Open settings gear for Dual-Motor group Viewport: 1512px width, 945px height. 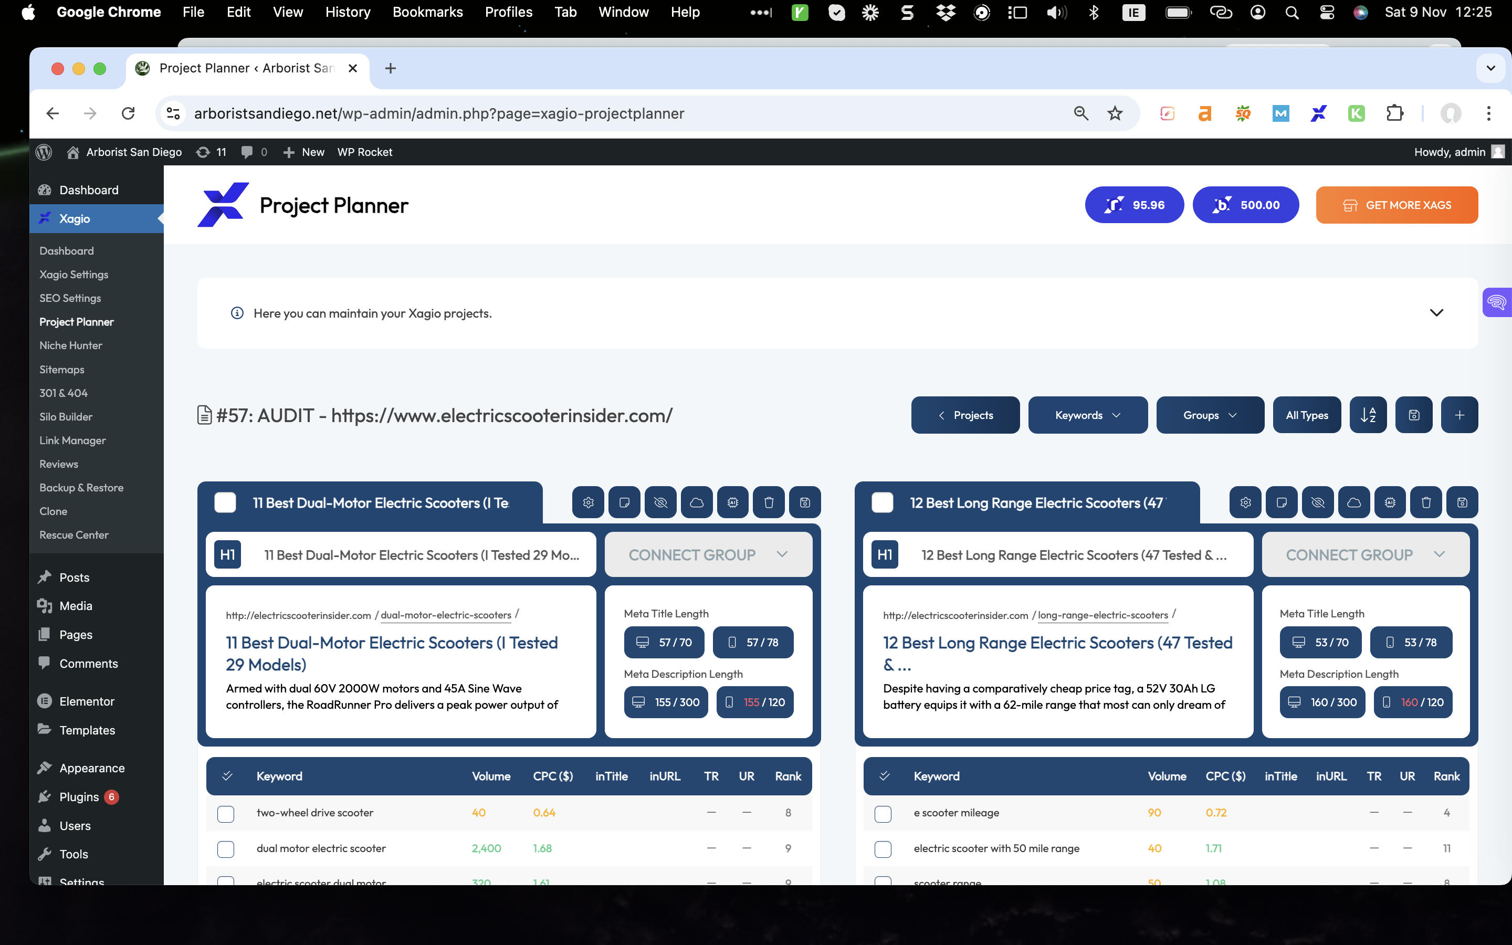(588, 502)
